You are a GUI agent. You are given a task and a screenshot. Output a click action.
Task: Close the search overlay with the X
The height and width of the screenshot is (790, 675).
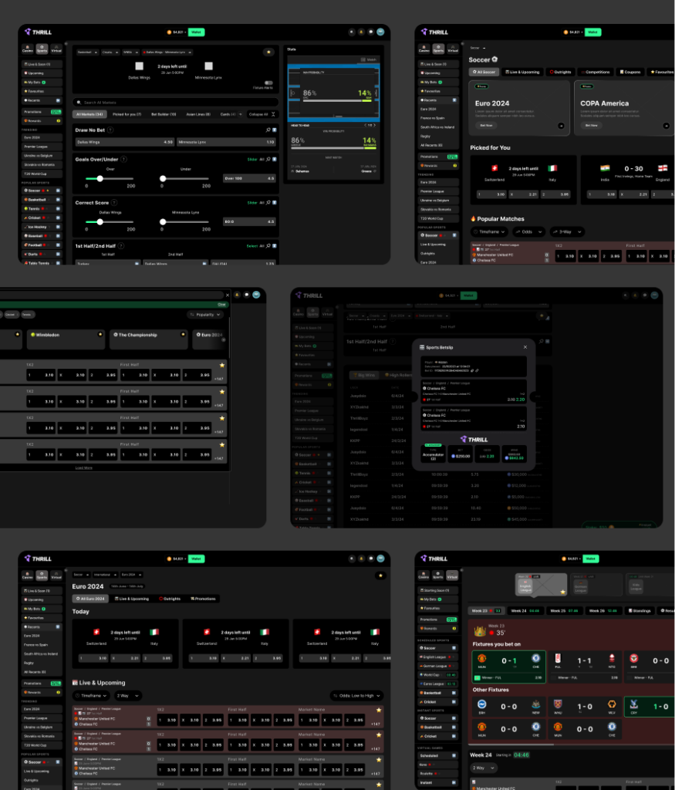[x=227, y=295]
